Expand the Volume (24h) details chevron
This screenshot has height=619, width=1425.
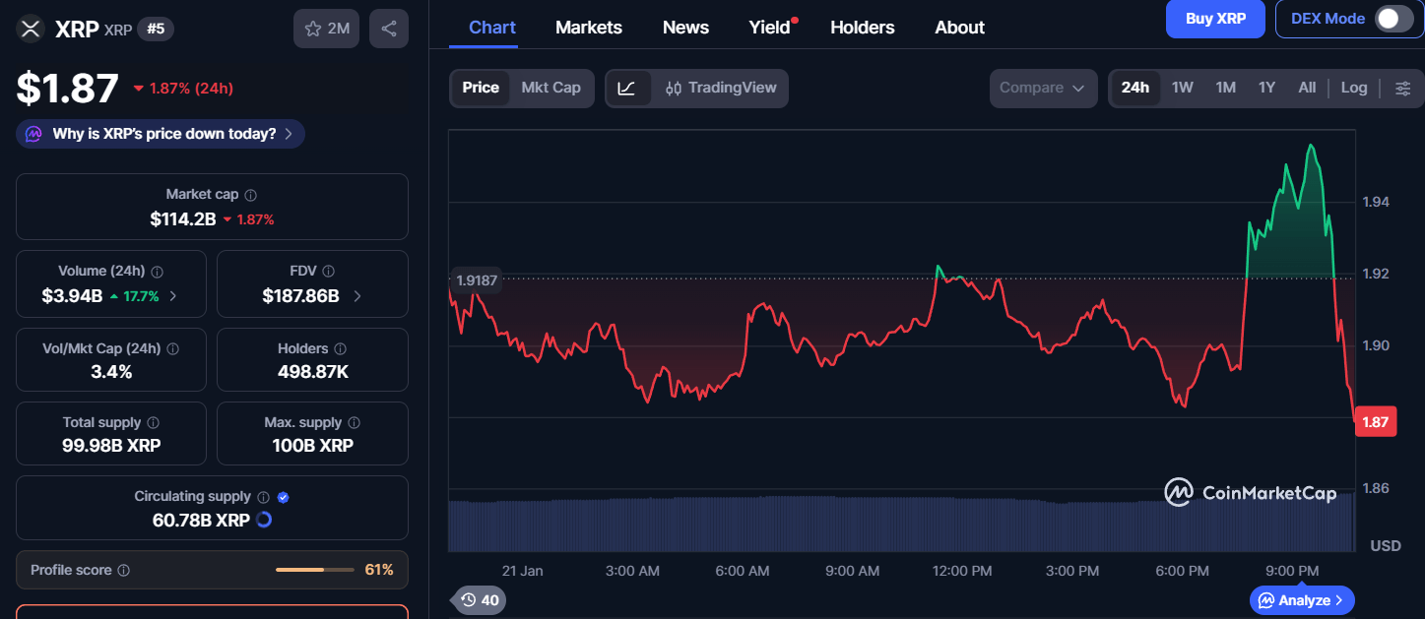173,295
